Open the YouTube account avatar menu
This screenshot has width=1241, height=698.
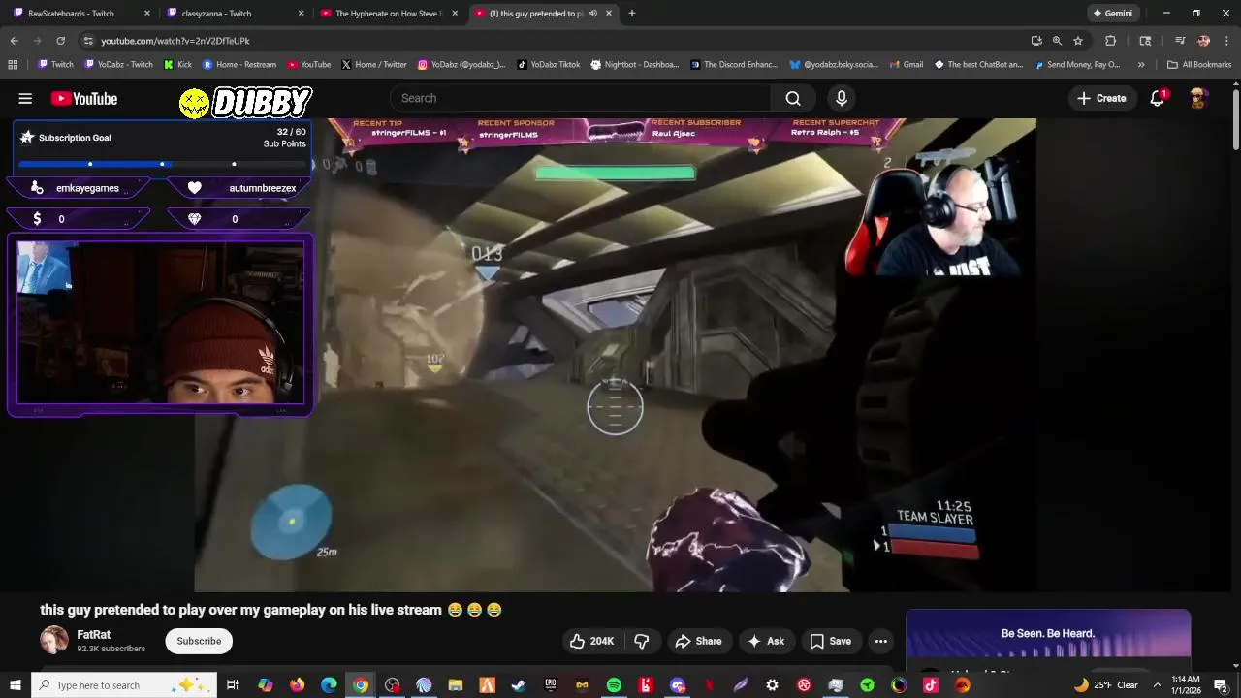(1198, 98)
